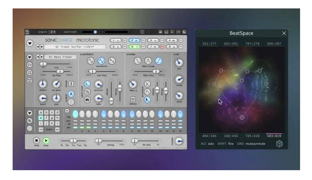Select drum channel 6
Viewport: 312px width, 180px height.
click(134, 47)
